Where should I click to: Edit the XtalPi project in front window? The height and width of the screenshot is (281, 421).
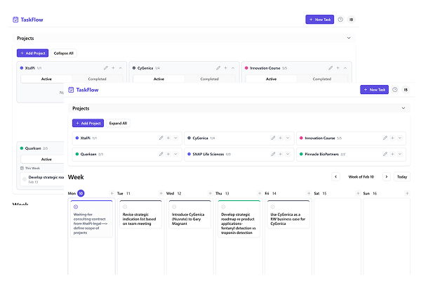point(161,138)
